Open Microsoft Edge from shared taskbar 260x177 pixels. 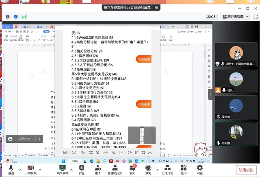coord(91,161)
